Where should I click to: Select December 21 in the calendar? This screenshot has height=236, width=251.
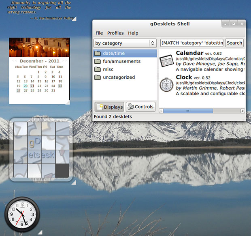[32, 86]
